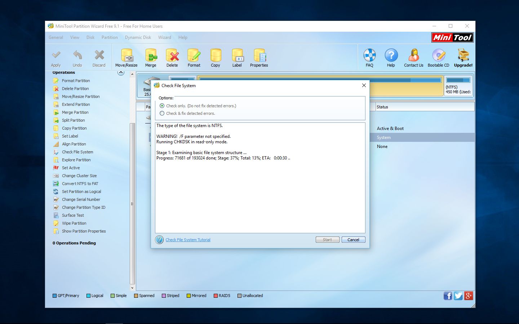Choose Split Partition operation
519x324 pixels.
pos(74,120)
